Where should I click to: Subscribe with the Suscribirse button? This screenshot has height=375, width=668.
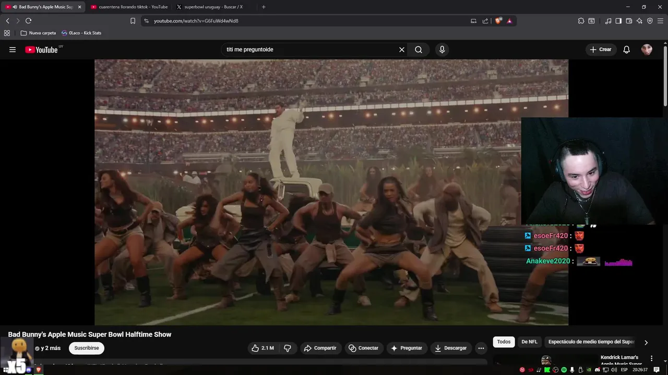[x=87, y=348]
